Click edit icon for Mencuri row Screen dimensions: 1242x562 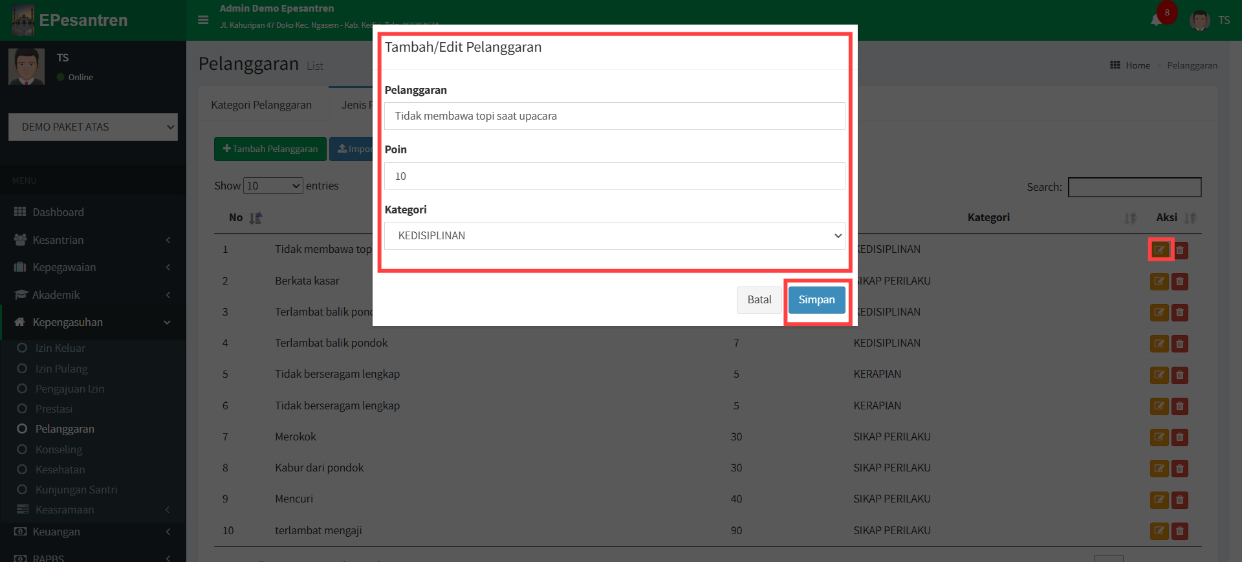point(1159,499)
